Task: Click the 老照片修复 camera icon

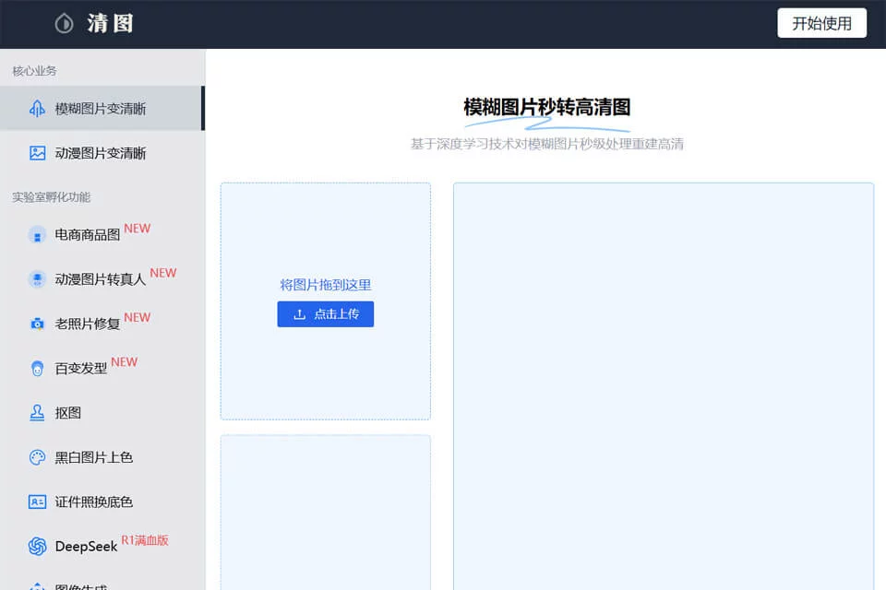Action: tap(37, 324)
